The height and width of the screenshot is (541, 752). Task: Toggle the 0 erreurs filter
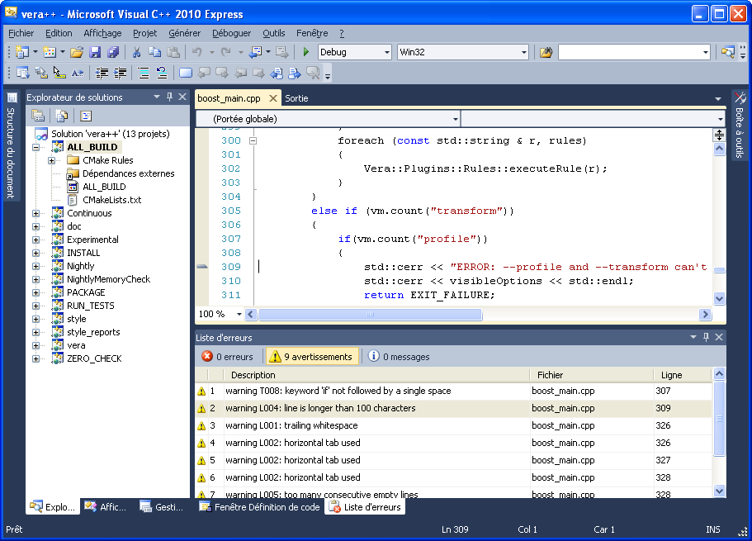click(227, 357)
